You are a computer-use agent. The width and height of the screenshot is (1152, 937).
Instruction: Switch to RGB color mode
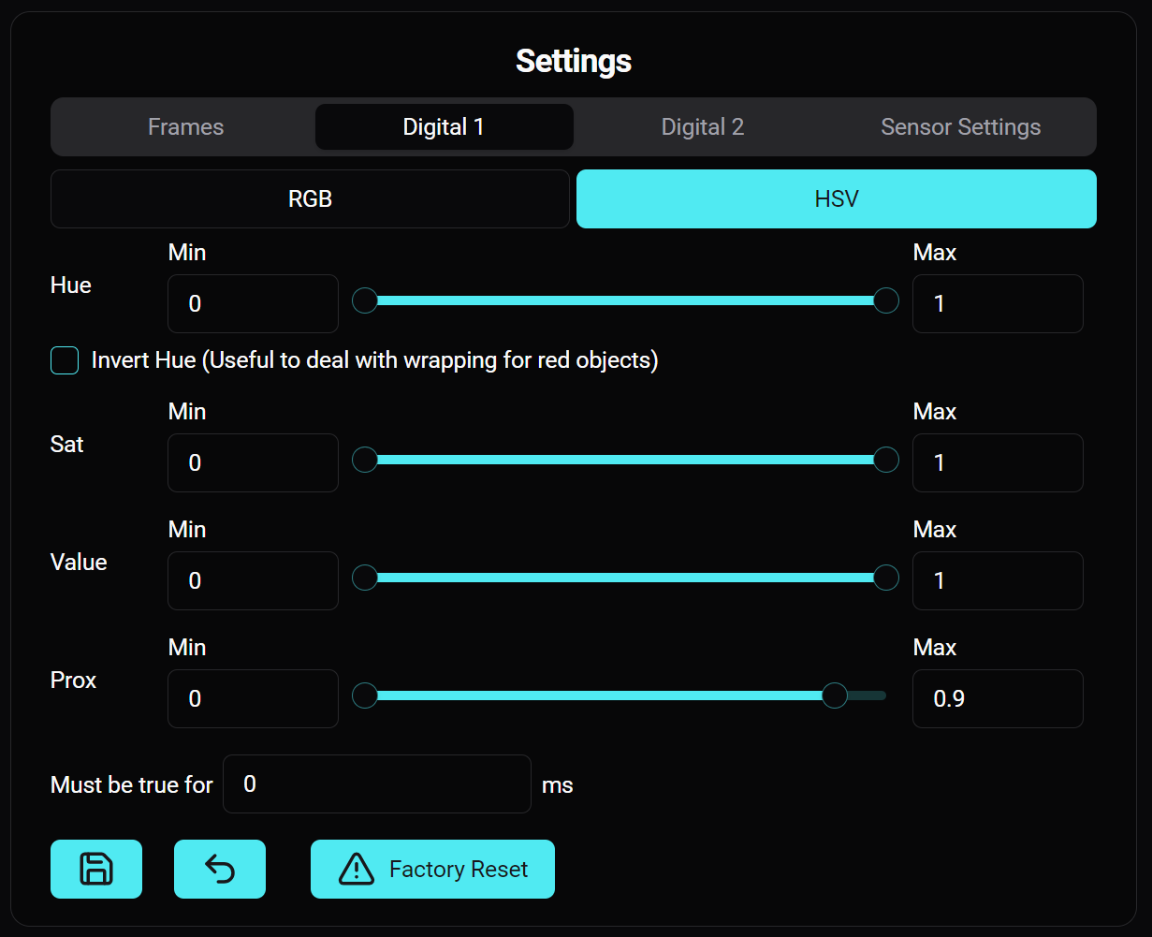[x=310, y=198]
